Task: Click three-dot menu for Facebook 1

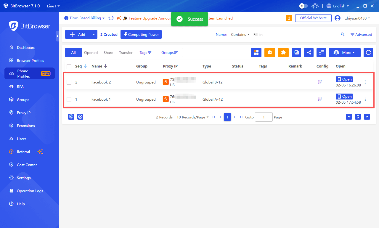Action: pyautogui.click(x=365, y=99)
